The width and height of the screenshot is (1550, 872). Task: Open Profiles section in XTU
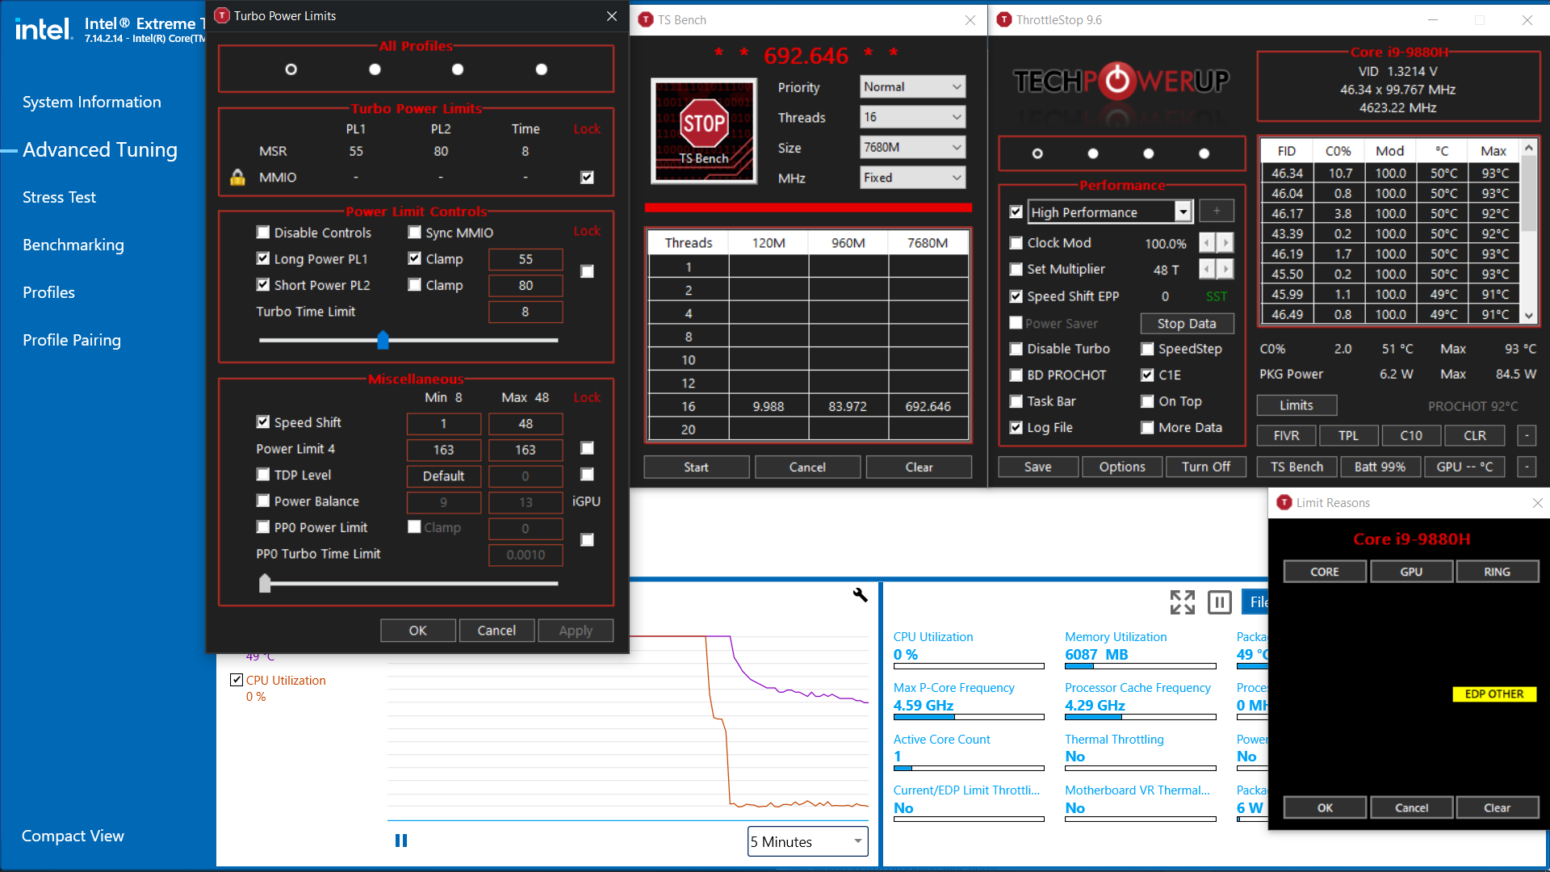click(48, 292)
